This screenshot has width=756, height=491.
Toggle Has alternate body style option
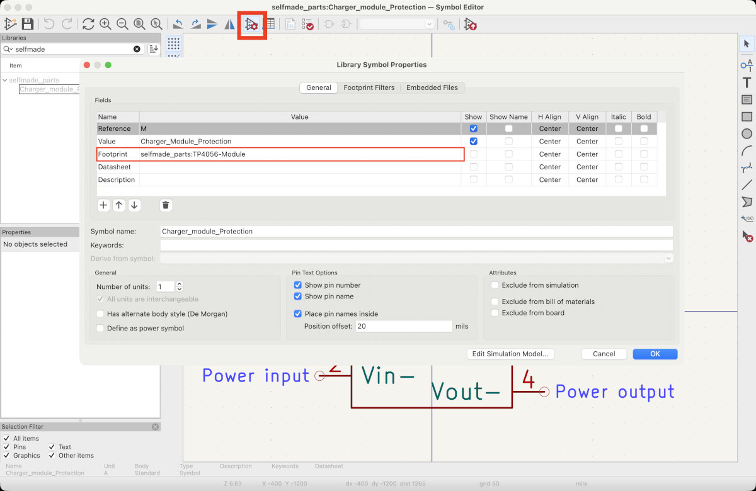(x=100, y=313)
